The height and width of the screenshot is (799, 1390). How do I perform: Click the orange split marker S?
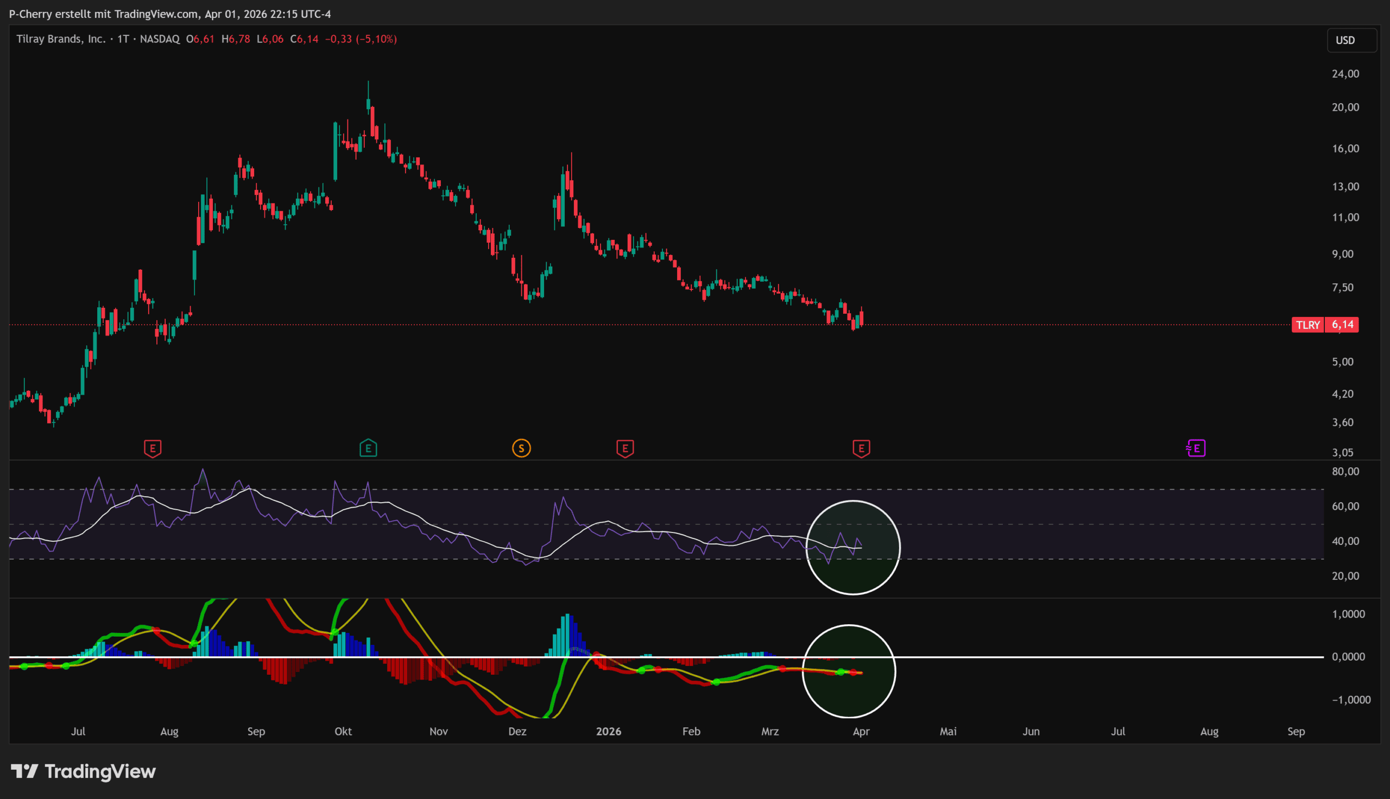[521, 448]
